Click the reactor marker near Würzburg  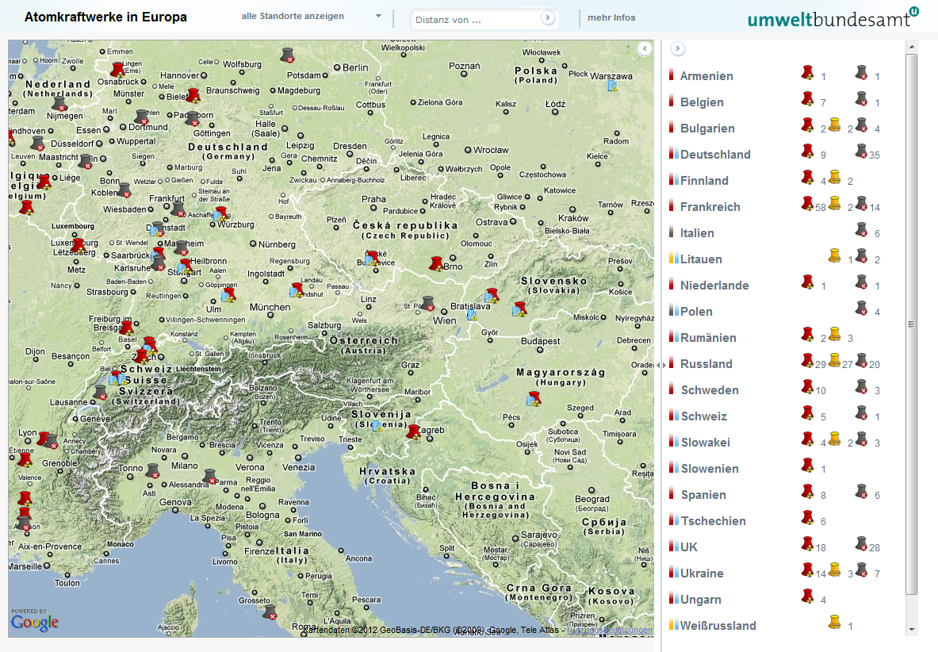click(220, 214)
